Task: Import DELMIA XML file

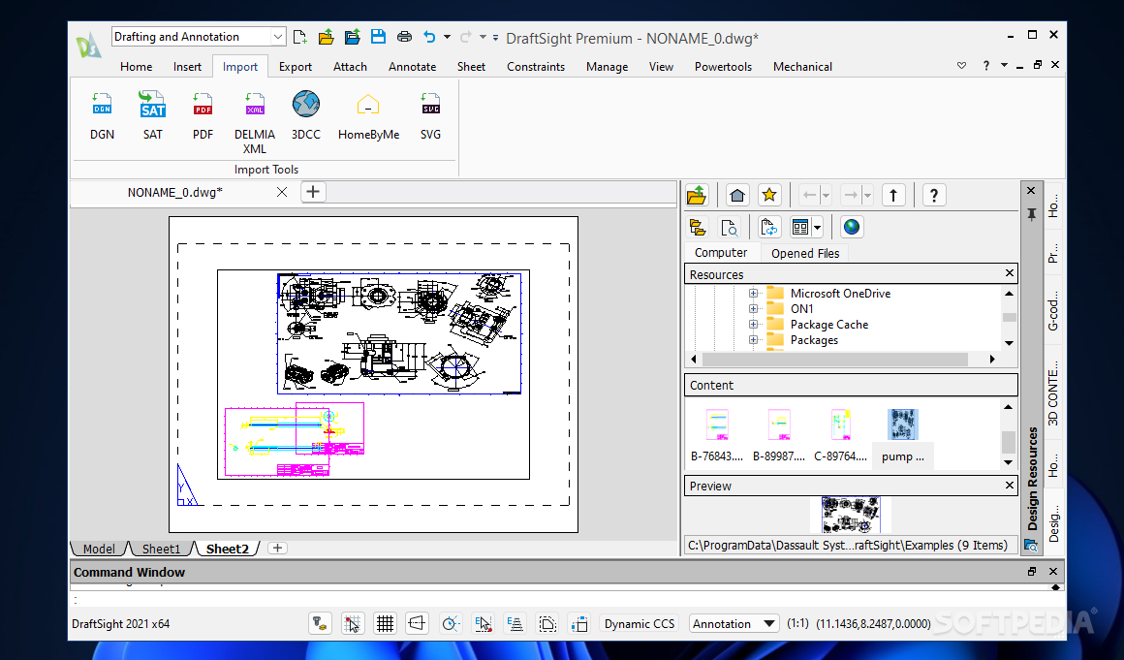Action: (x=255, y=122)
